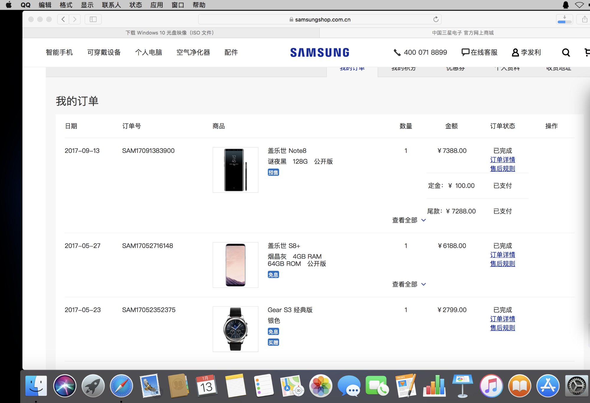Go back with Safari back arrow
The image size is (590, 403).
pyautogui.click(x=63, y=19)
